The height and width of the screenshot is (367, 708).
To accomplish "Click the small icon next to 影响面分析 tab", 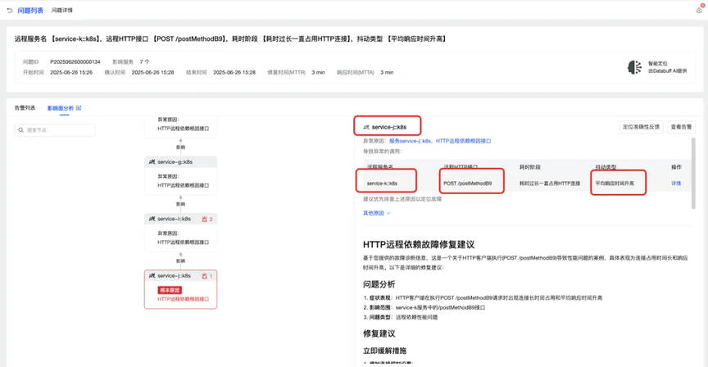I will click(79, 108).
